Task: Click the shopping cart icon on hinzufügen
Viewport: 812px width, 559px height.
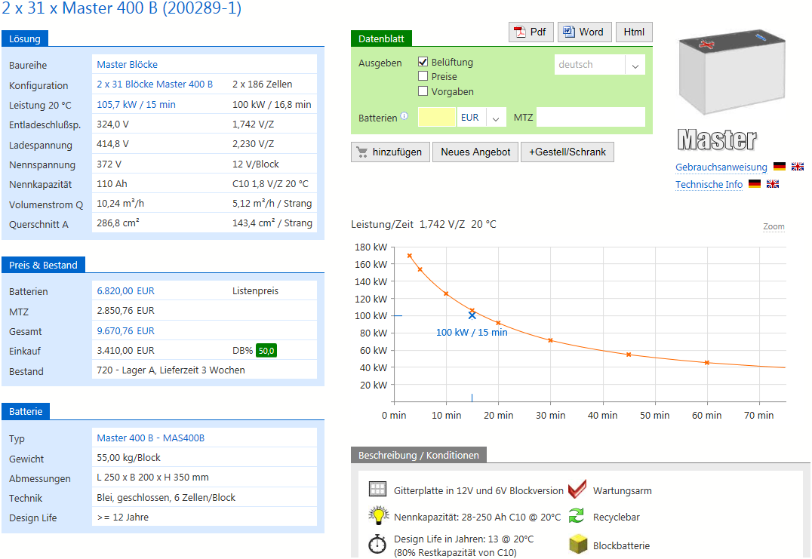Action: coord(362,152)
